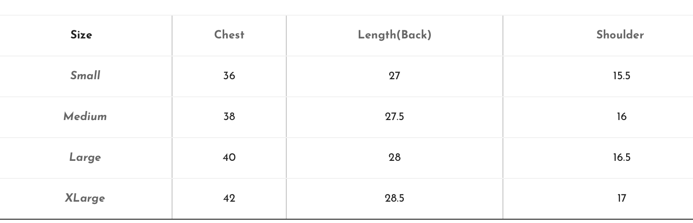
Task: Click the Shoulder column header
Action: coord(620,35)
